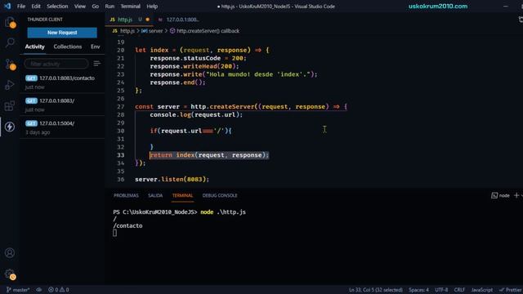Open the Accounts icon in activity bar
523x294 pixels.
coord(10,253)
